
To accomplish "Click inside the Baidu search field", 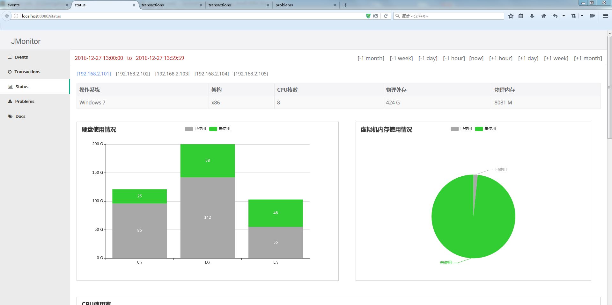I will pos(446,16).
